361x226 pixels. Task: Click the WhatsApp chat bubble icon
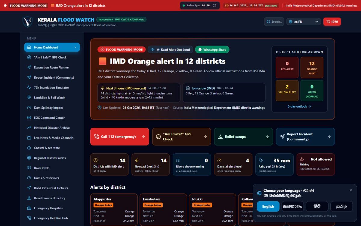click(200, 50)
